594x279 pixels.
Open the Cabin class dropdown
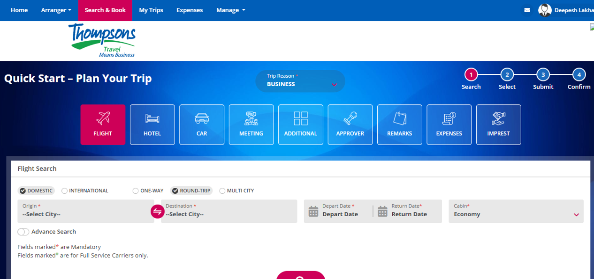[516, 211]
